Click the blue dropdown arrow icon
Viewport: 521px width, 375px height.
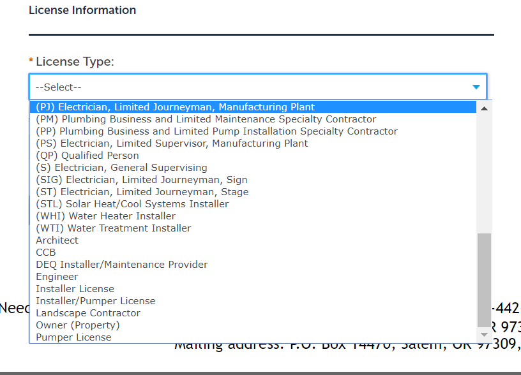(476, 87)
